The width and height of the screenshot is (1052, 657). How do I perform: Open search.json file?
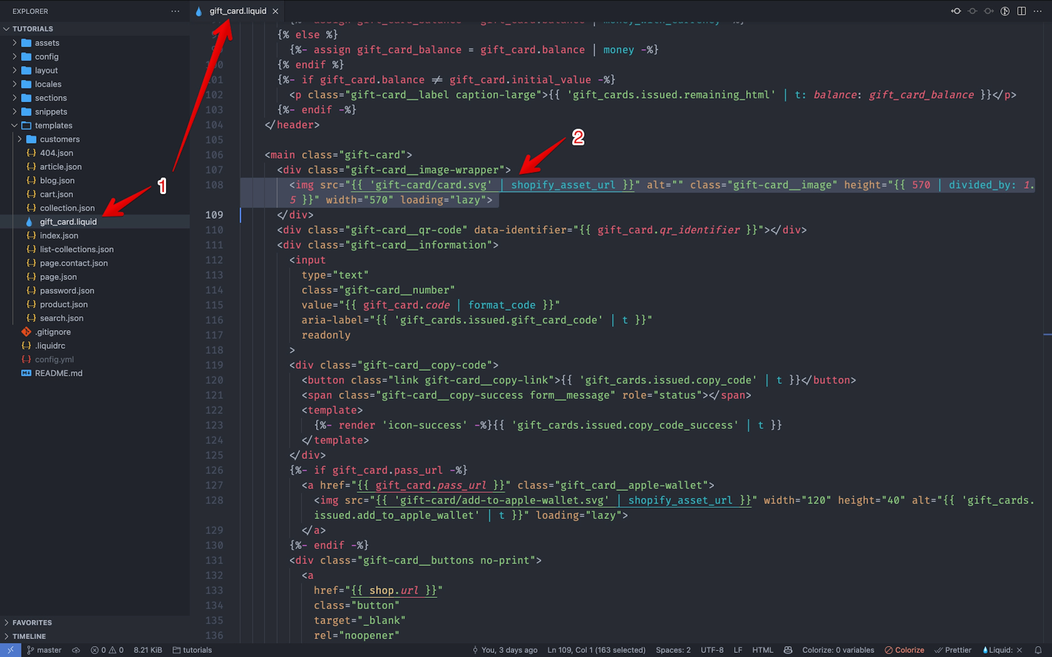coord(95,318)
